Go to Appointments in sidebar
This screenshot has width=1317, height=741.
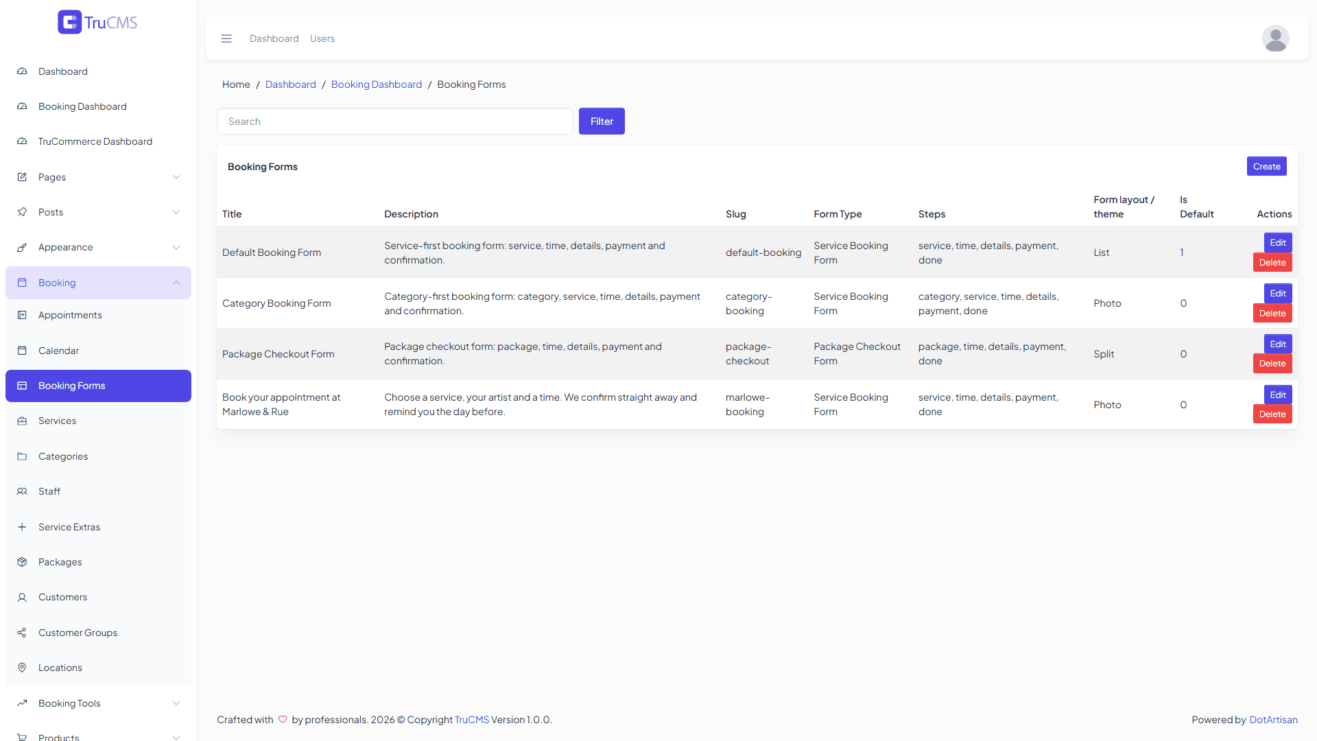click(98, 315)
